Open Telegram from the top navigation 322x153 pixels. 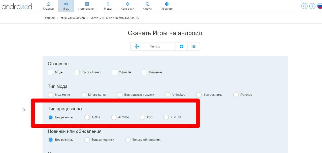(167, 6)
